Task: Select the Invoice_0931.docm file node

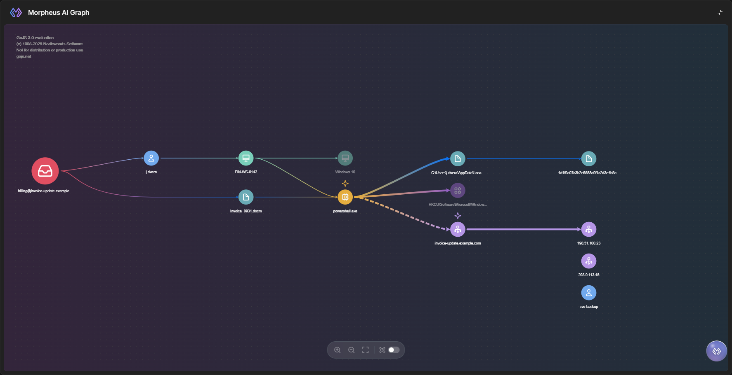Action: tap(246, 197)
